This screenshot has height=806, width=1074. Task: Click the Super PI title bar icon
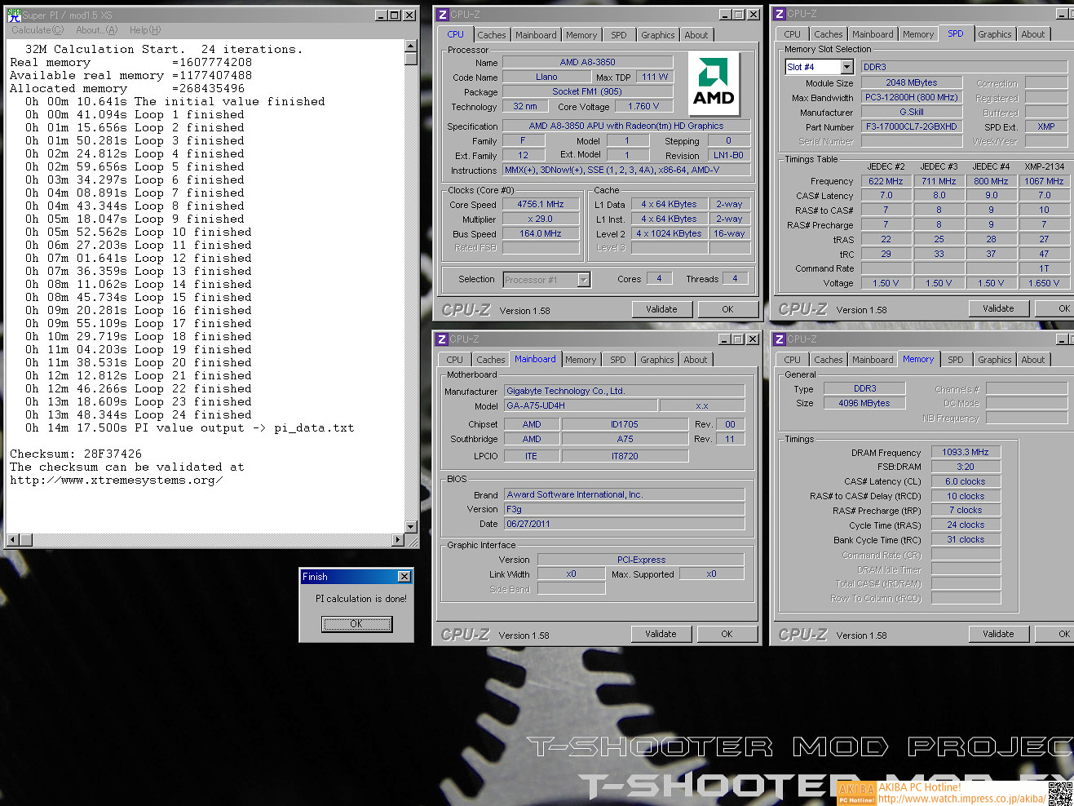pos(14,15)
